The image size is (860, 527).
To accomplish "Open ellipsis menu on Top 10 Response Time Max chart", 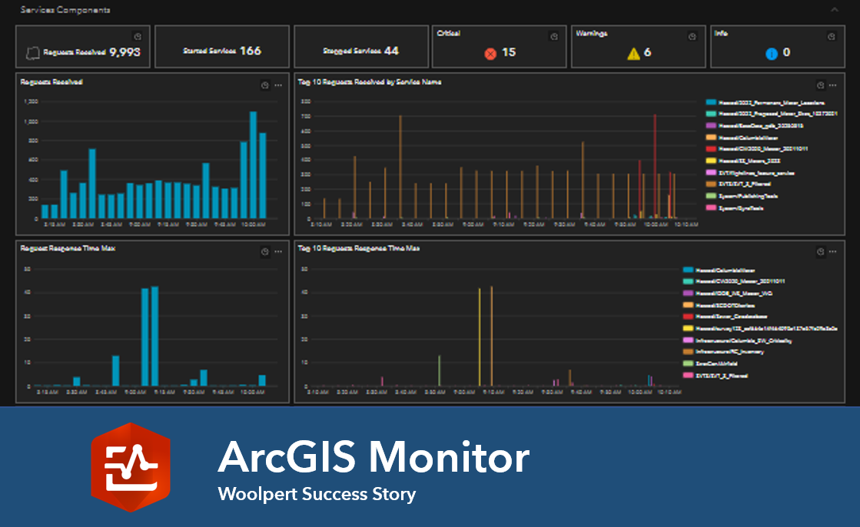I will (x=833, y=251).
